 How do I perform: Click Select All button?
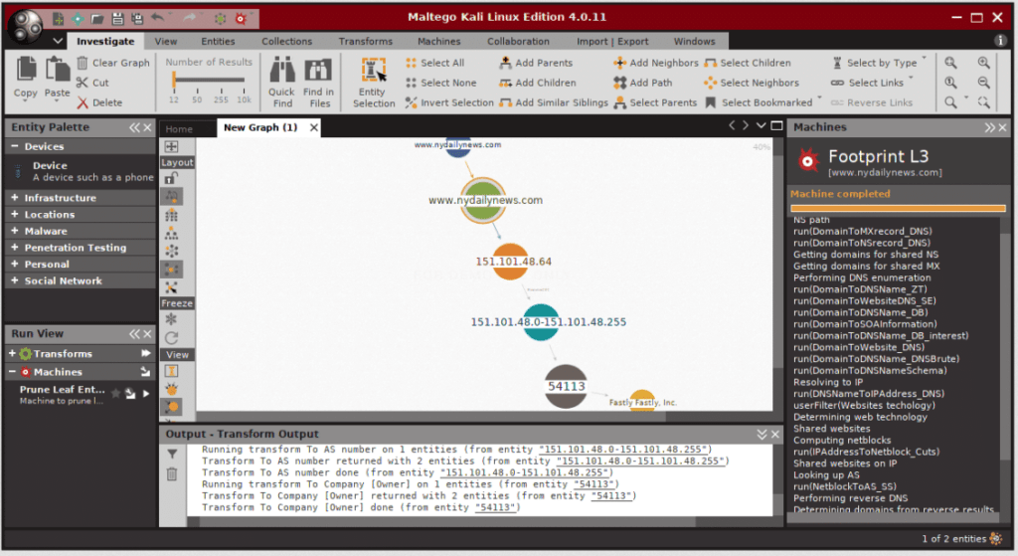click(435, 63)
